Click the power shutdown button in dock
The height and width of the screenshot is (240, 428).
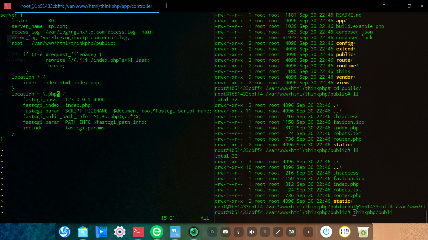[326, 232]
